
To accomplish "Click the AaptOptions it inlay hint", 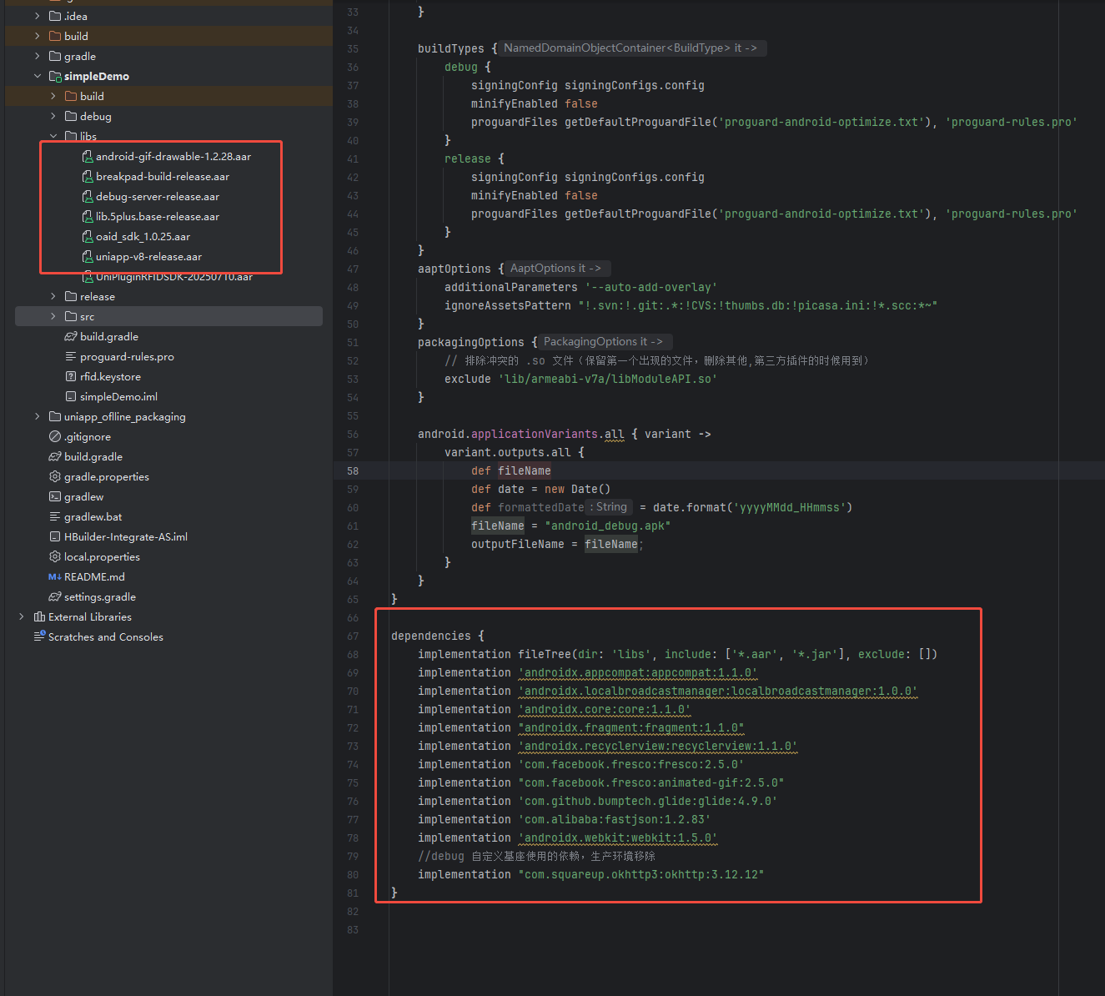I will coord(556,269).
